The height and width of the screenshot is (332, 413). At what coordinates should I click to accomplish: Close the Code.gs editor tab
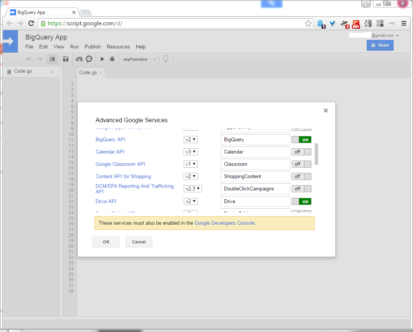pyautogui.click(x=100, y=73)
